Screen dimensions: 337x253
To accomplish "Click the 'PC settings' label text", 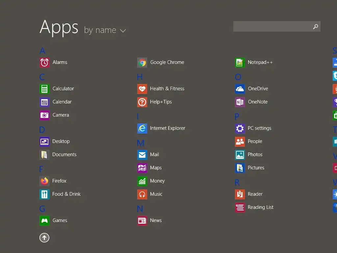I will (x=259, y=128).
